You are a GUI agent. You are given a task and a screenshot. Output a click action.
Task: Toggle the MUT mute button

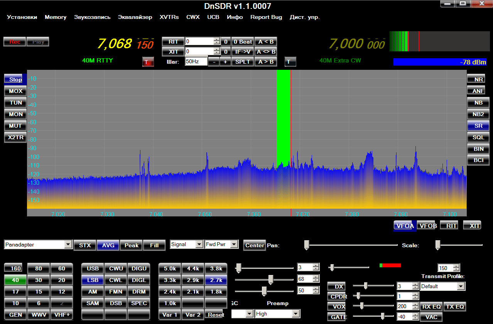click(x=15, y=126)
